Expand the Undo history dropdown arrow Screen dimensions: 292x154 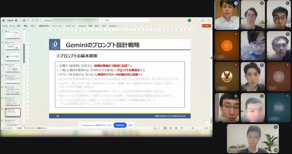[x=30, y=20]
